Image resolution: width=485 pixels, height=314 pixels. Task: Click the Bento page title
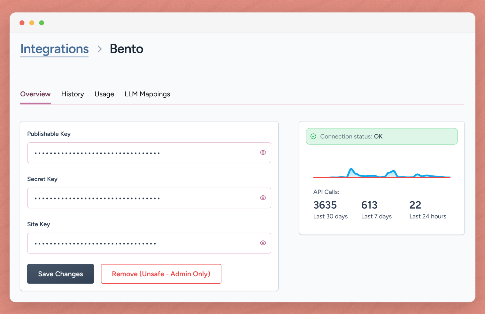(x=127, y=49)
